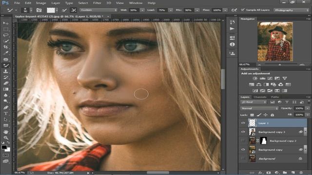312x175 pixels.
Task: Toggle load brush after each stroke
Action: (64, 10)
